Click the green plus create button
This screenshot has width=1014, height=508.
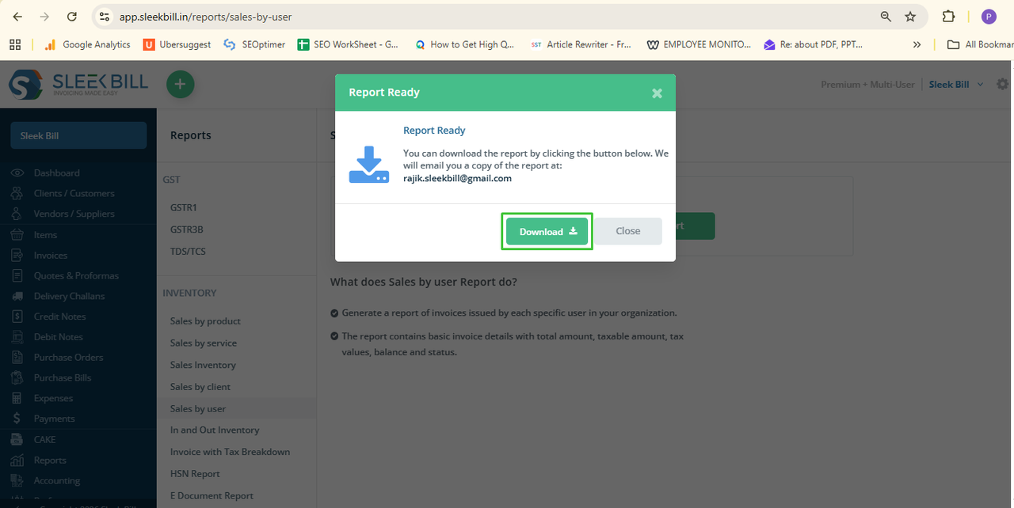click(181, 84)
